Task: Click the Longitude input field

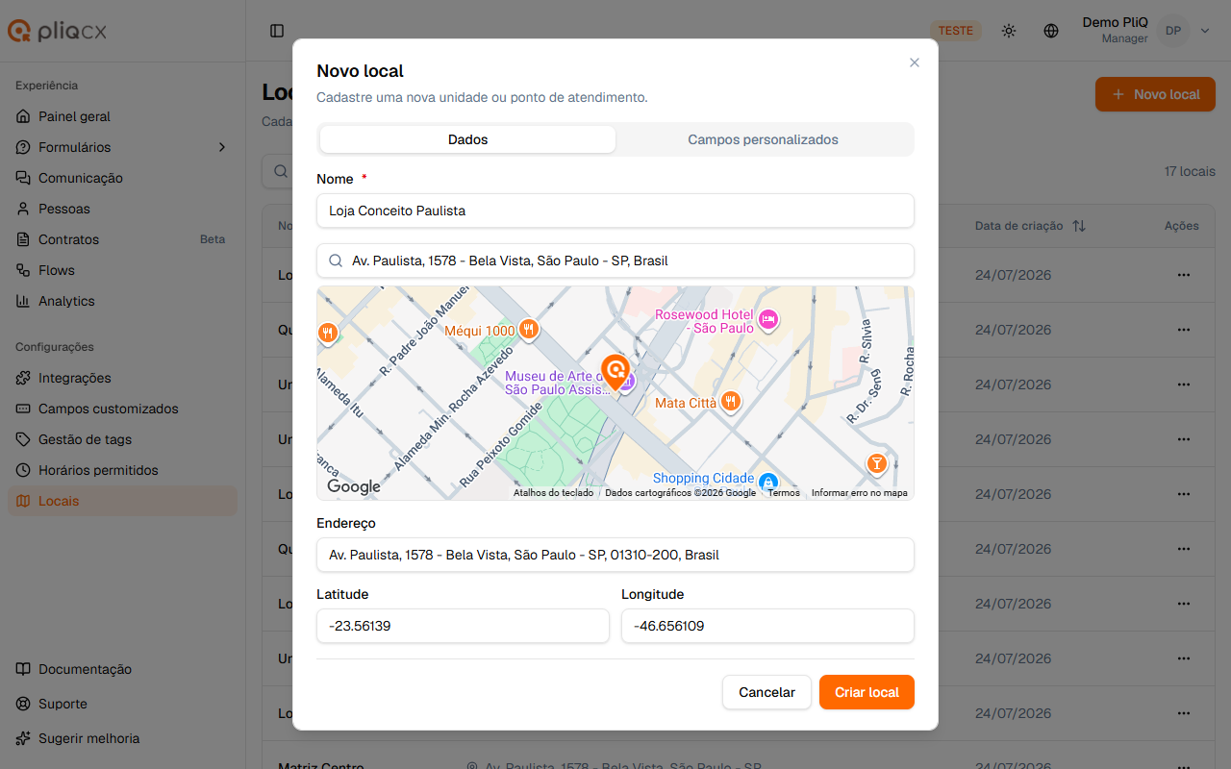Action: [767, 626]
